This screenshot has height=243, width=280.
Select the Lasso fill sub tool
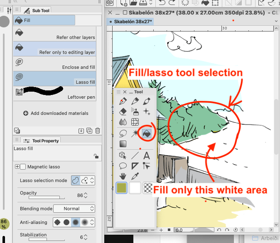click(55, 79)
